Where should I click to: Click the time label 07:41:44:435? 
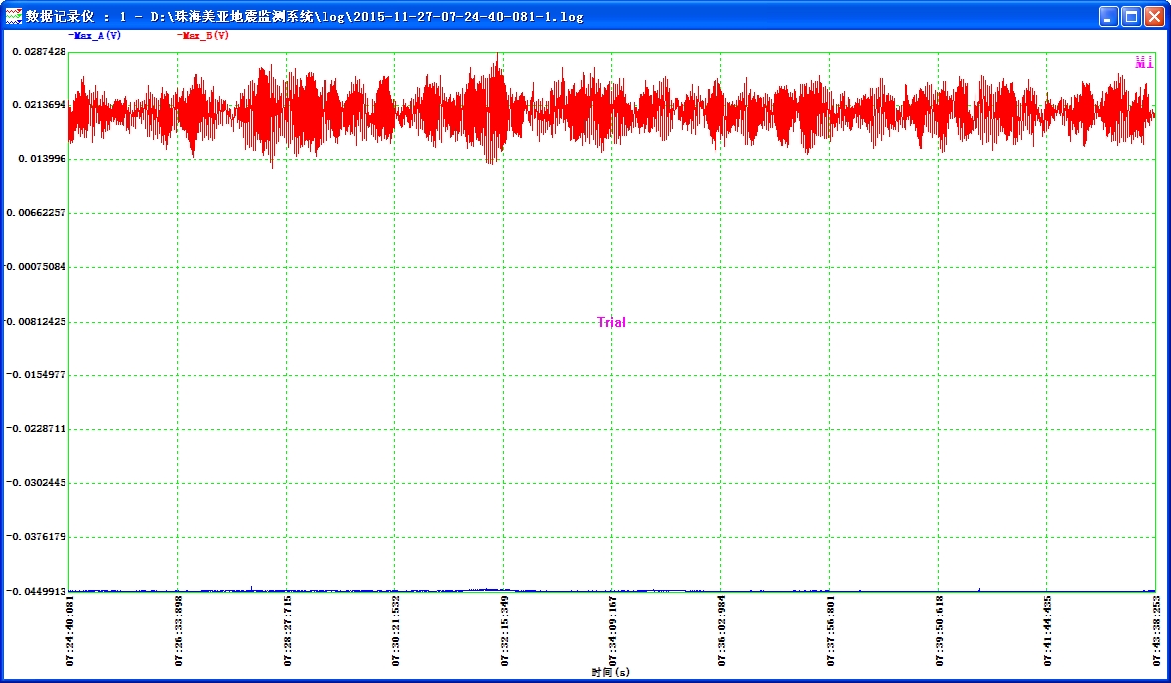click(1048, 630)
